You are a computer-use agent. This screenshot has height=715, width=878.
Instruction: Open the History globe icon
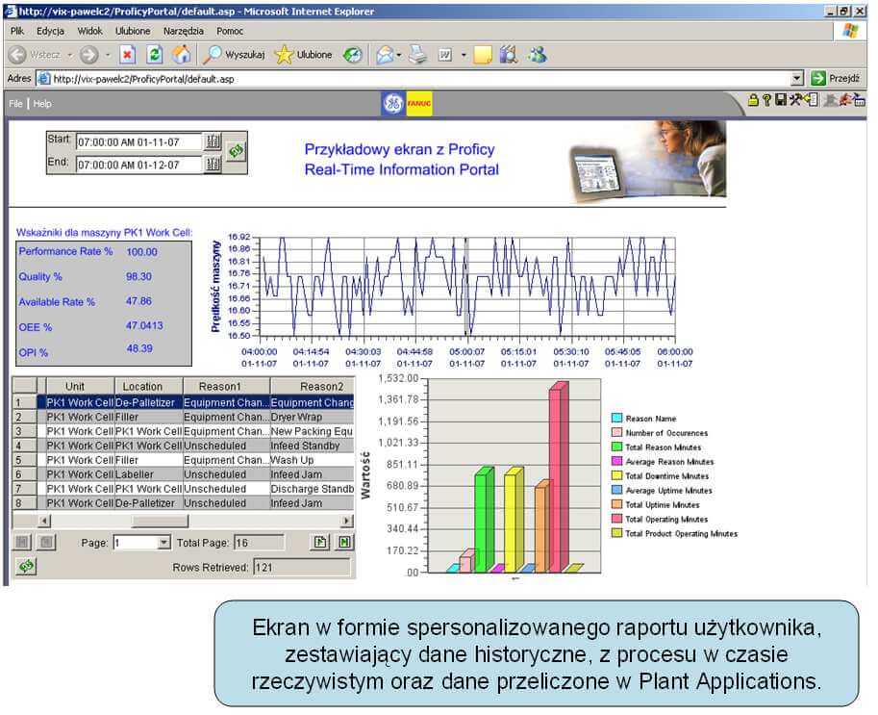353,55
